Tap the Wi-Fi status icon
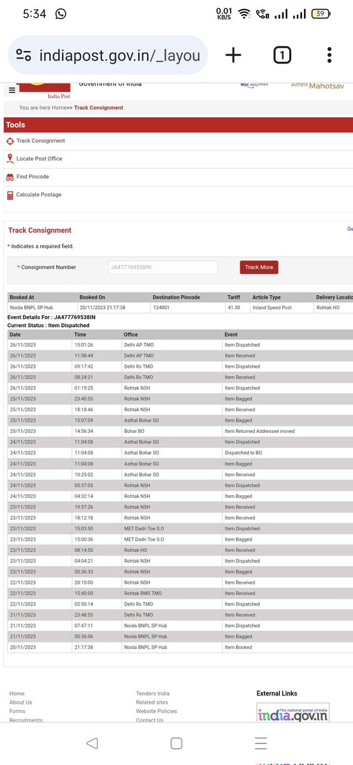 [244, 13]
